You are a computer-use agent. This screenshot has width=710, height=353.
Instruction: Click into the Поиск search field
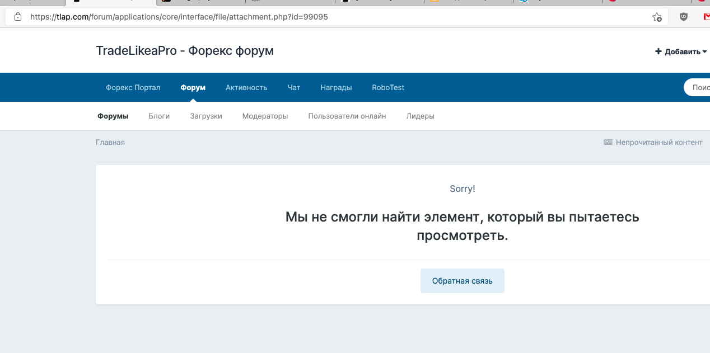pos(697,87)
